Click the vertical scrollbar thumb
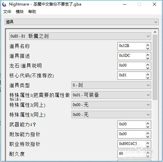Viewport: 163px width, 162px height. coord(155,67)
